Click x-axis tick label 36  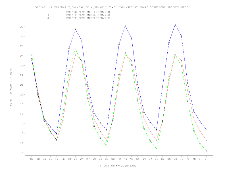[x=107, y=159]
